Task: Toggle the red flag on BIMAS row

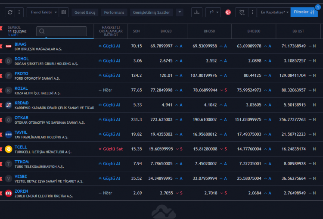Action: [1, 46]
